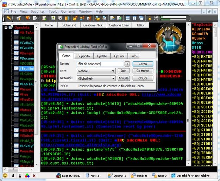Screen dimensions: 220x181
Task: Open Favorites heart toolbar icon
Action: click(x=28, y=18)
